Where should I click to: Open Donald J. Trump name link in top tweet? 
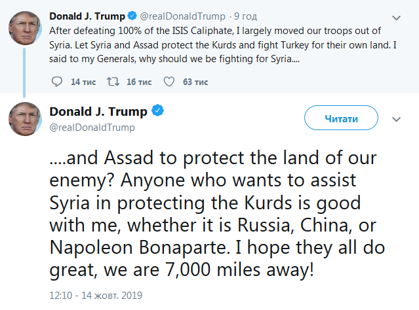click(x=89, y=16)
